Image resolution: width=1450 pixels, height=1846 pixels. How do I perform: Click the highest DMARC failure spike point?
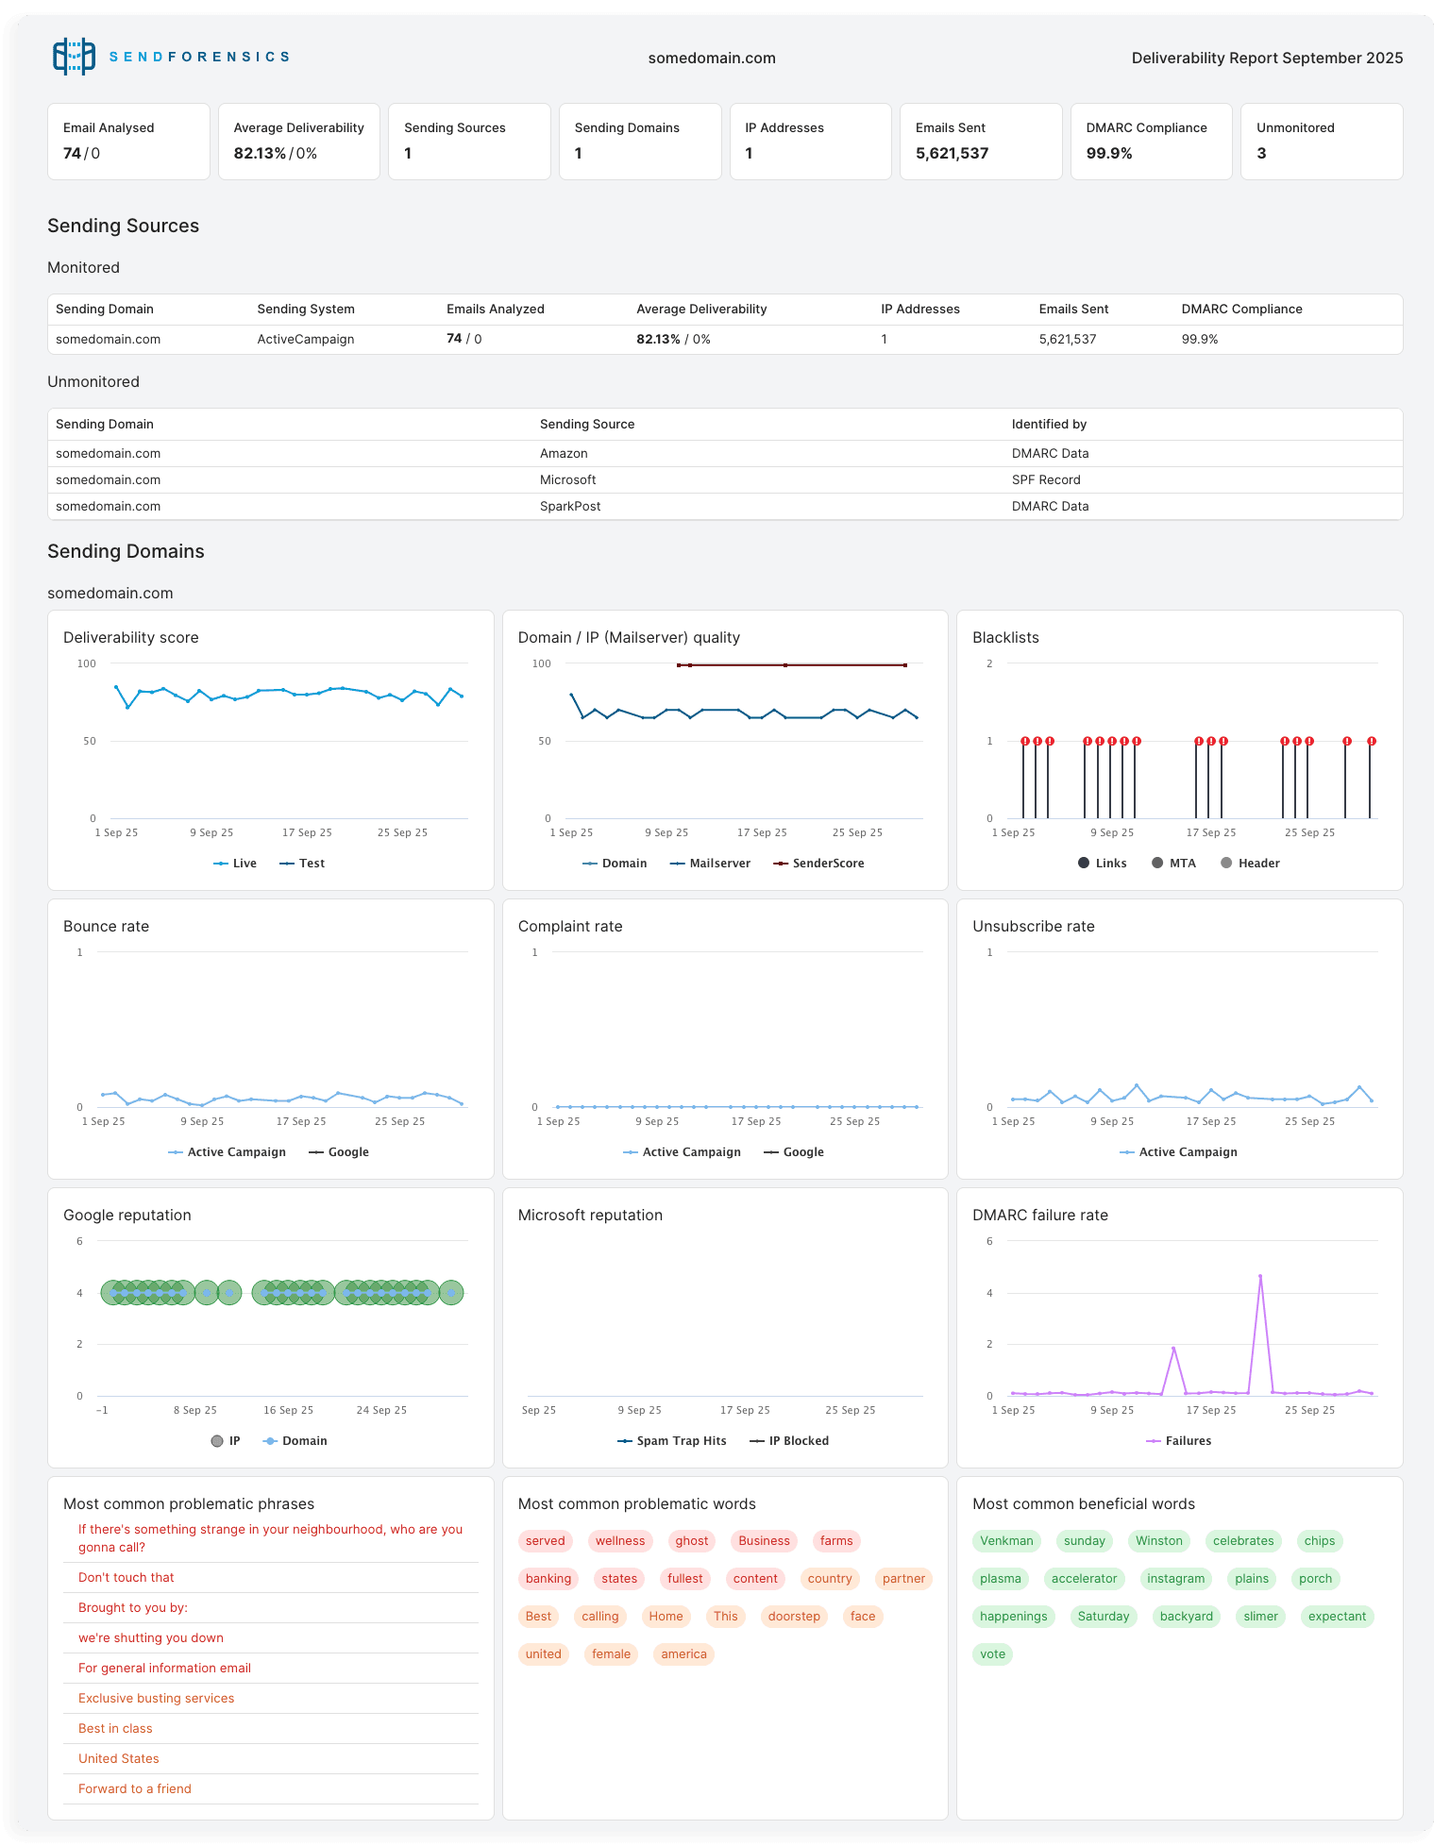point(1260,1277)
